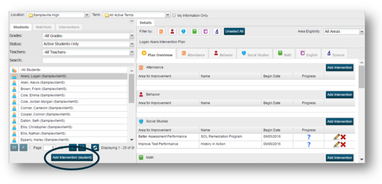382x184 pixels.
Task: Click Add Intervention in Attendance section
Action: point(340,67)
